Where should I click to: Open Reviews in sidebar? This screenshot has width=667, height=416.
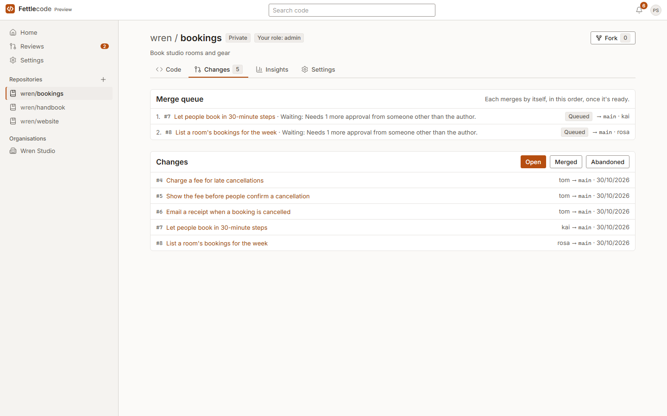[59, 46]
